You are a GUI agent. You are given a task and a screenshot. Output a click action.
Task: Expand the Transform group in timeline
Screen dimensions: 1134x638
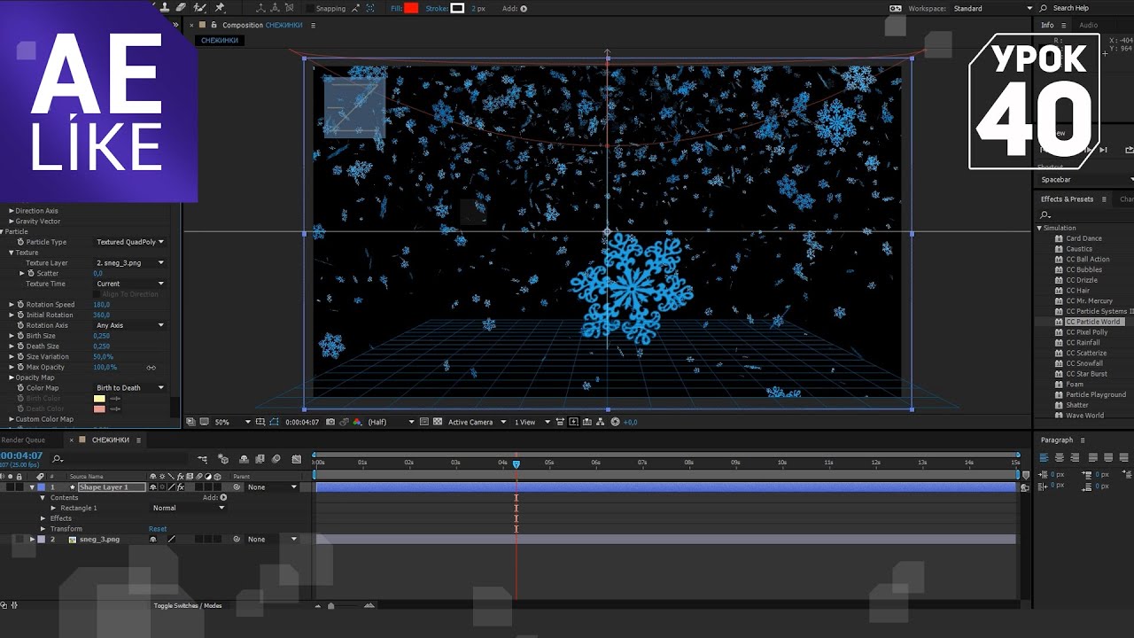click(x=43, y=529)
